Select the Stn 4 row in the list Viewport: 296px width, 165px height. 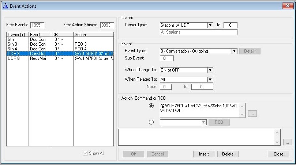(60, 49)
